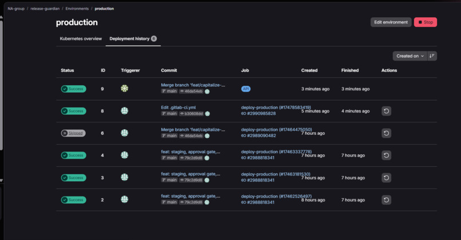Viewport: 461px width, 240px height.
Task: Open pipeline #2990985828
Action: (259, 113)
